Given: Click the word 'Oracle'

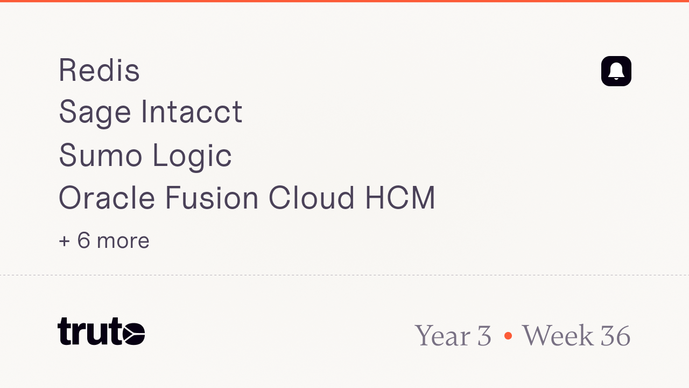Looking at the screenshot, I should point(107,198).
